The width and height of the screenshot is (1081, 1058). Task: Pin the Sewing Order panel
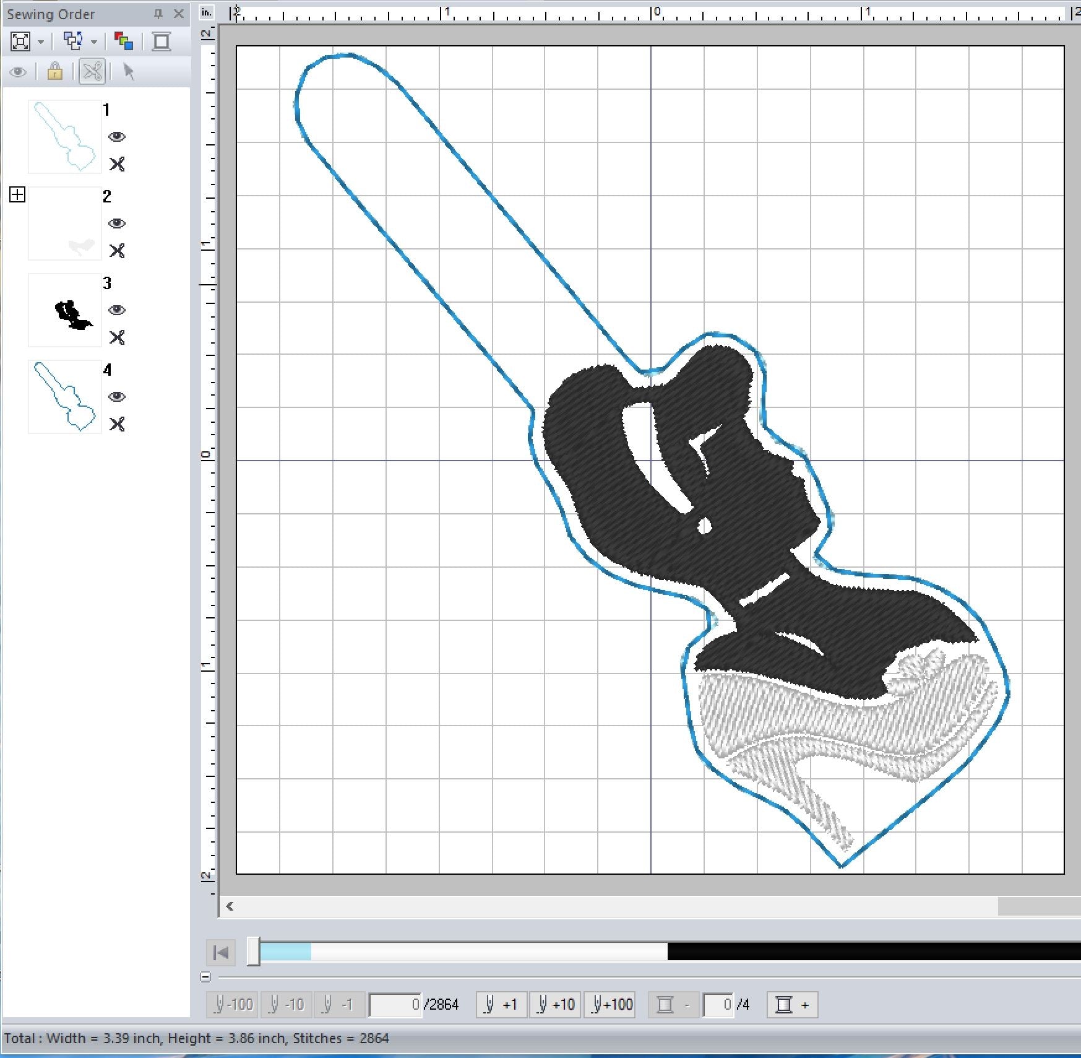(x=158, y=14)
